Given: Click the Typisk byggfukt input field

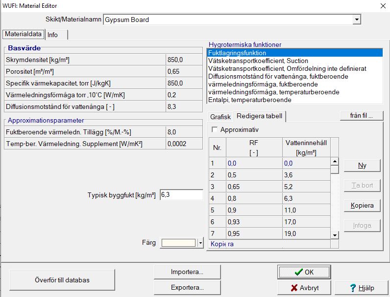Looking at the screenshot, I should (x=181, y=195).
